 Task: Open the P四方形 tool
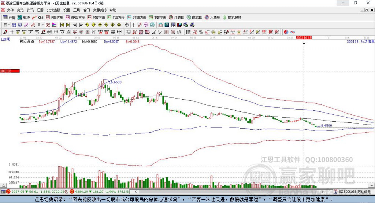coord(55,18)
